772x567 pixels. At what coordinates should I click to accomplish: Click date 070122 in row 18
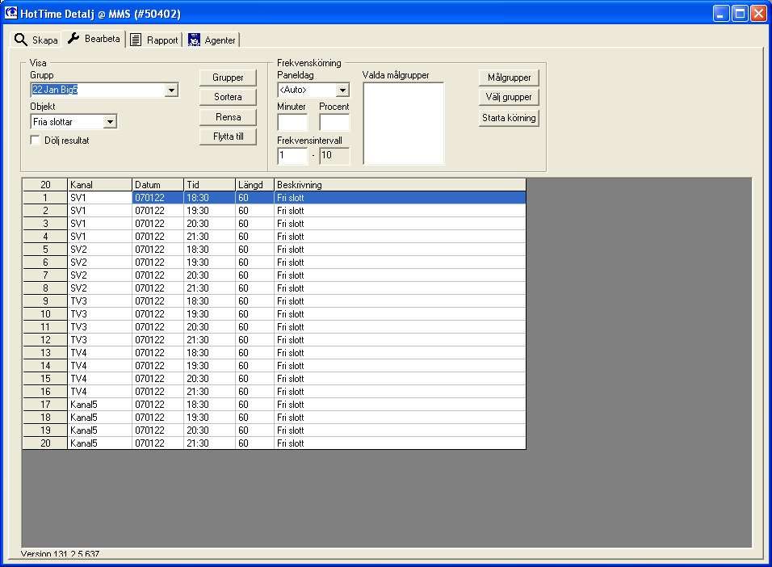pos(157,418)
